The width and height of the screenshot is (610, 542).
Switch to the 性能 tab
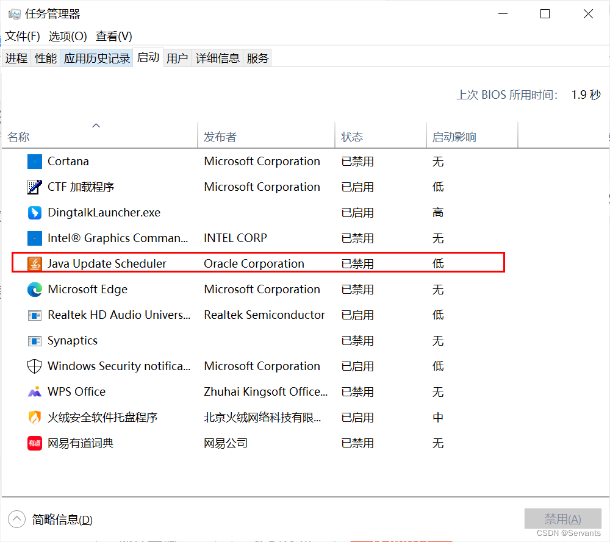pyautogui.click(x=46, y=59)
